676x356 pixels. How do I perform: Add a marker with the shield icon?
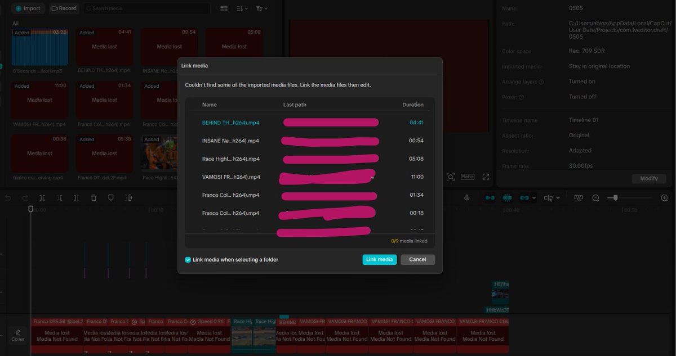111,198
